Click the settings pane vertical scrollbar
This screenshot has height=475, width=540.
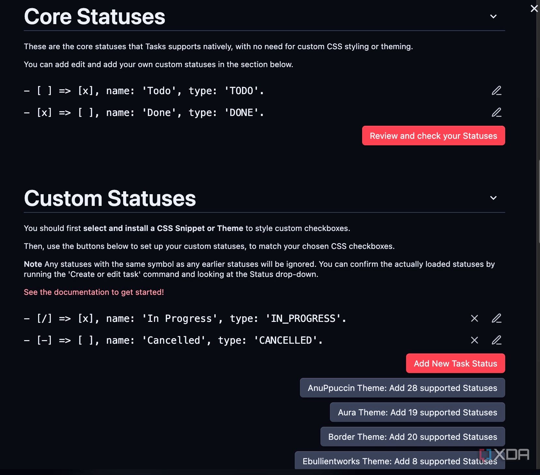tap(539, 201)
